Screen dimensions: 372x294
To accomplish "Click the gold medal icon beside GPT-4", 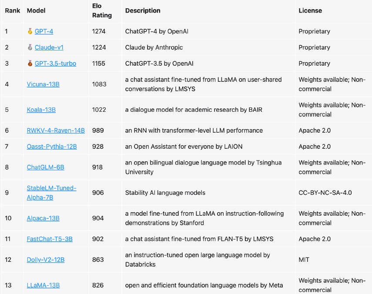I will point(30,31).
